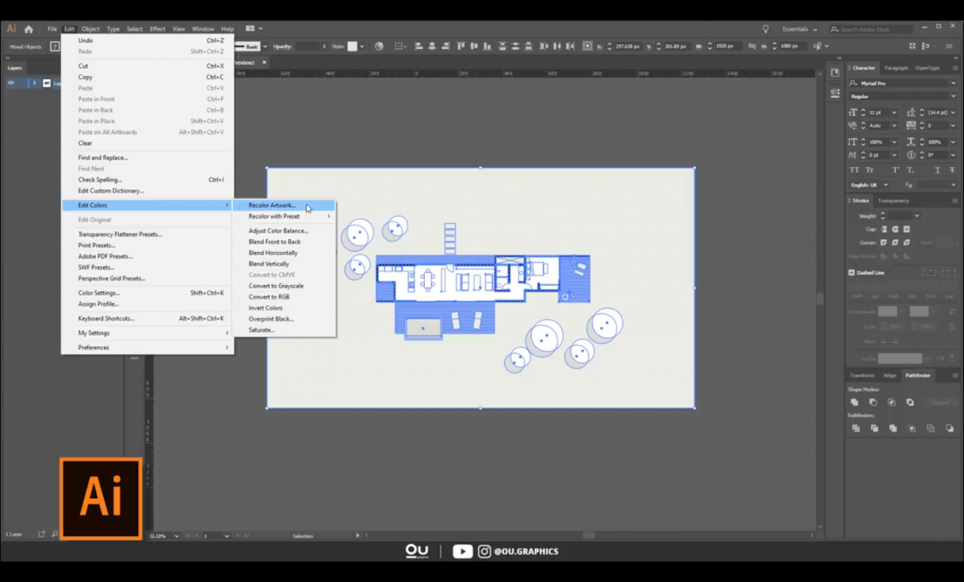Open the font family Myriad Pro dropdown
The image size is (964, 582).
[953, 83]
